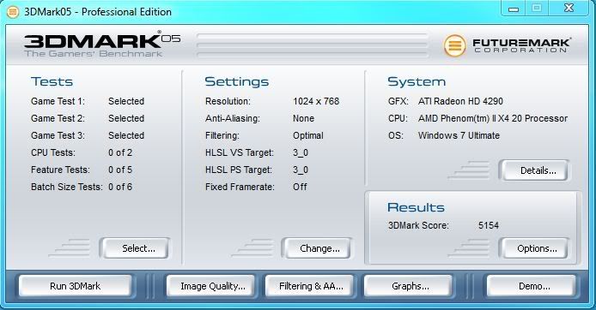Click the Resolution value 1024 x 768

point(316,101)
